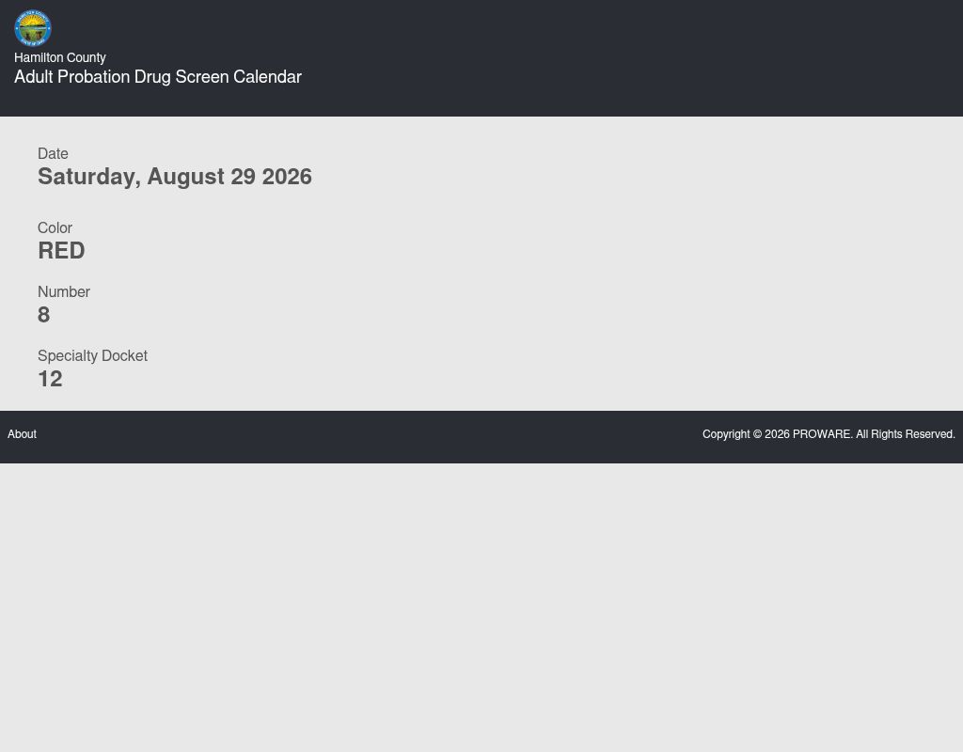The width and height of the screenshot is (963, 752).
Task: Click the year 2026 in the date heading
Action: [287, 177]
